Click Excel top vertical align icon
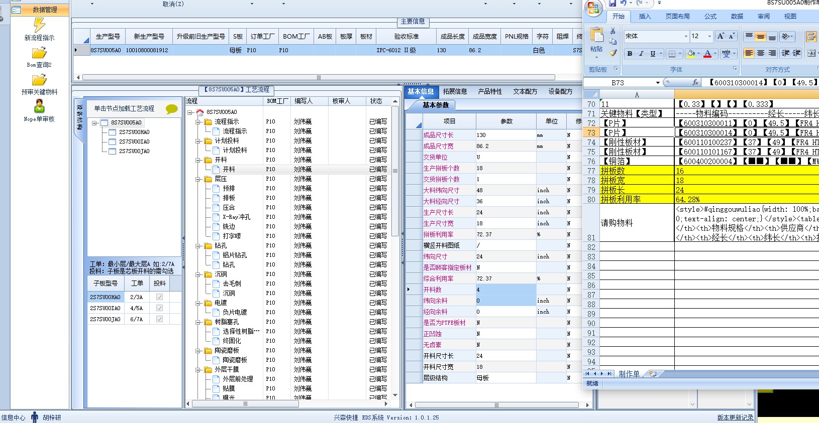Screen dimensions: 819x423 coord(749,36)
